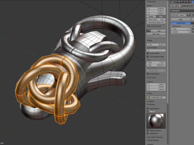Screen dimensions: 194x145
Task: Click the properties sidebar vertical scrollbar
Action: pos(167,52)
